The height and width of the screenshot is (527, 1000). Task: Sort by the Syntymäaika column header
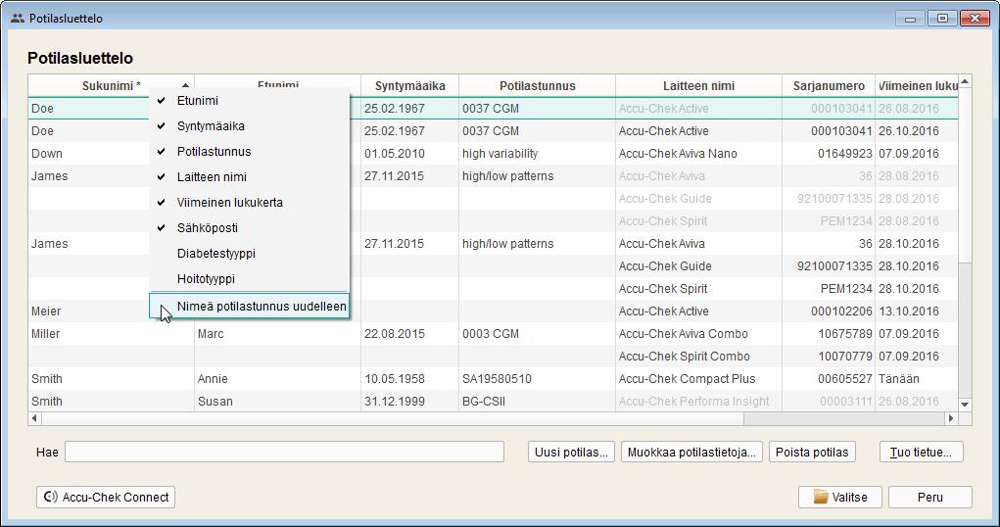pyautogui.click(x=409, y=85)
